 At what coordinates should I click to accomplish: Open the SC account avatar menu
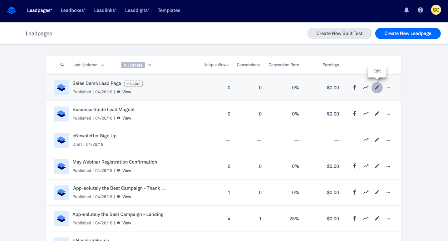pos(436,10)
